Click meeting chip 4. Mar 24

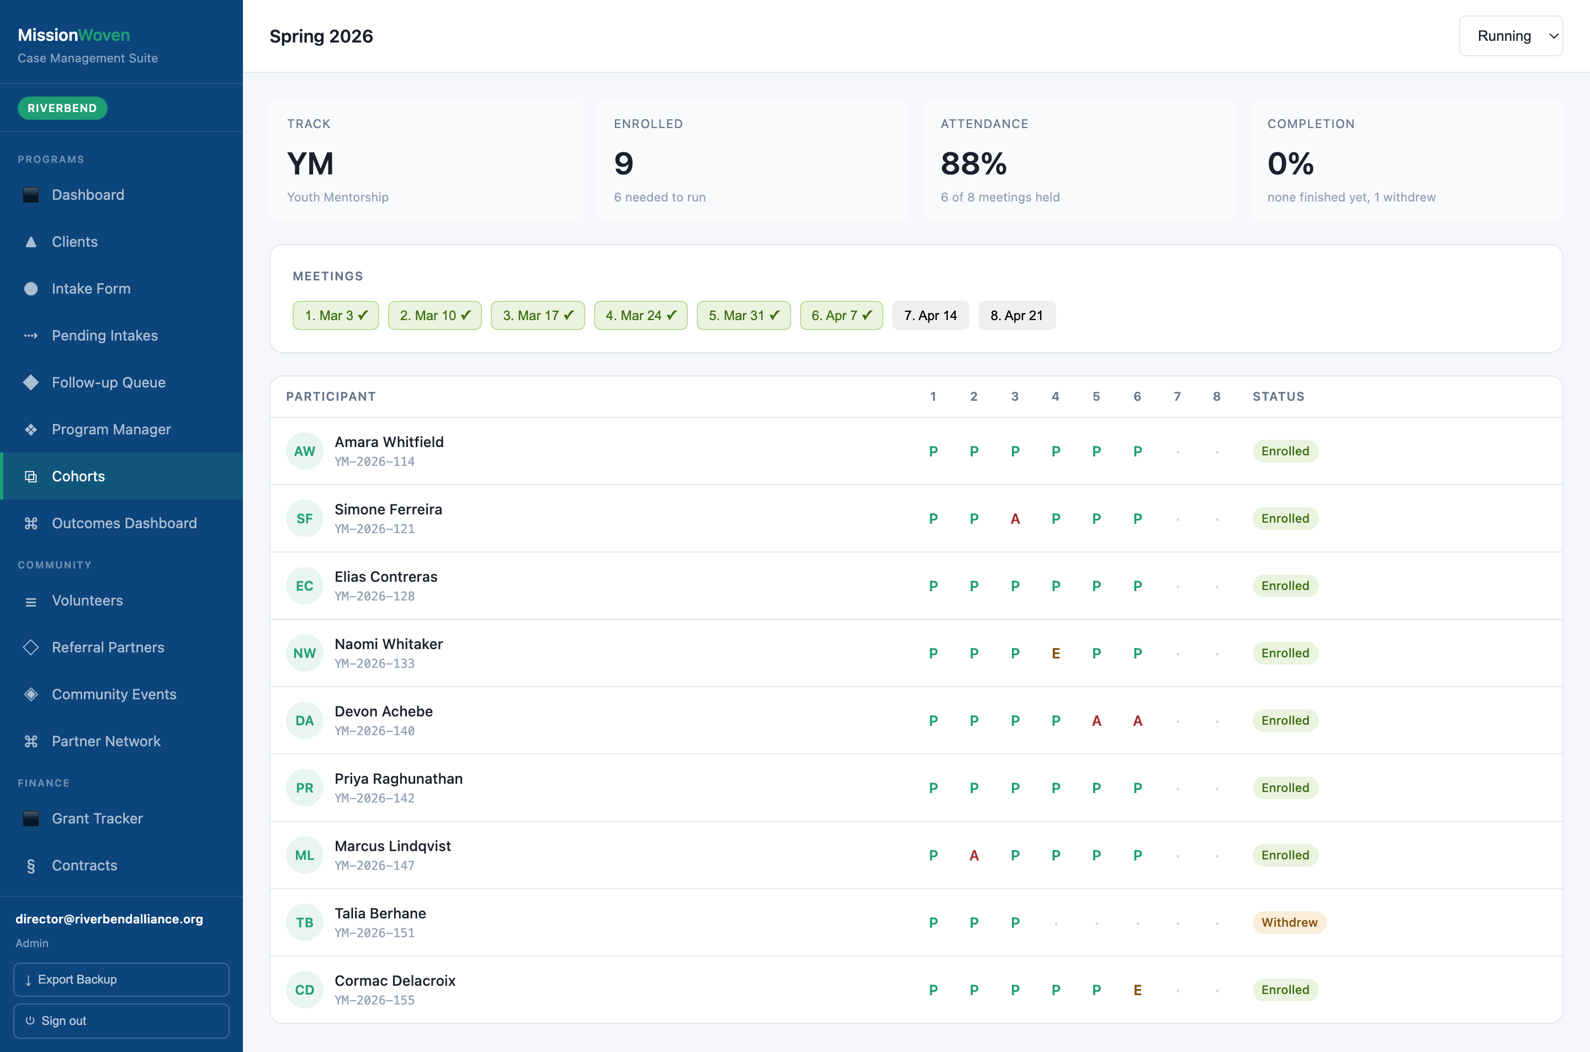point(641,315)
